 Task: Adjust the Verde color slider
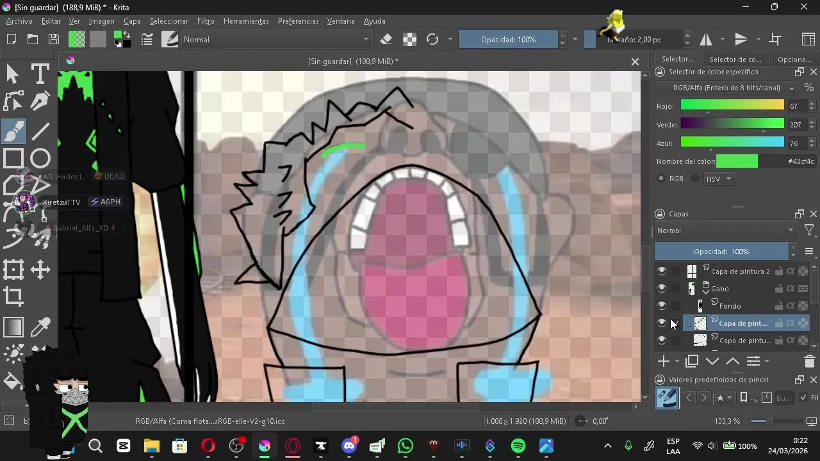(732, 124)
